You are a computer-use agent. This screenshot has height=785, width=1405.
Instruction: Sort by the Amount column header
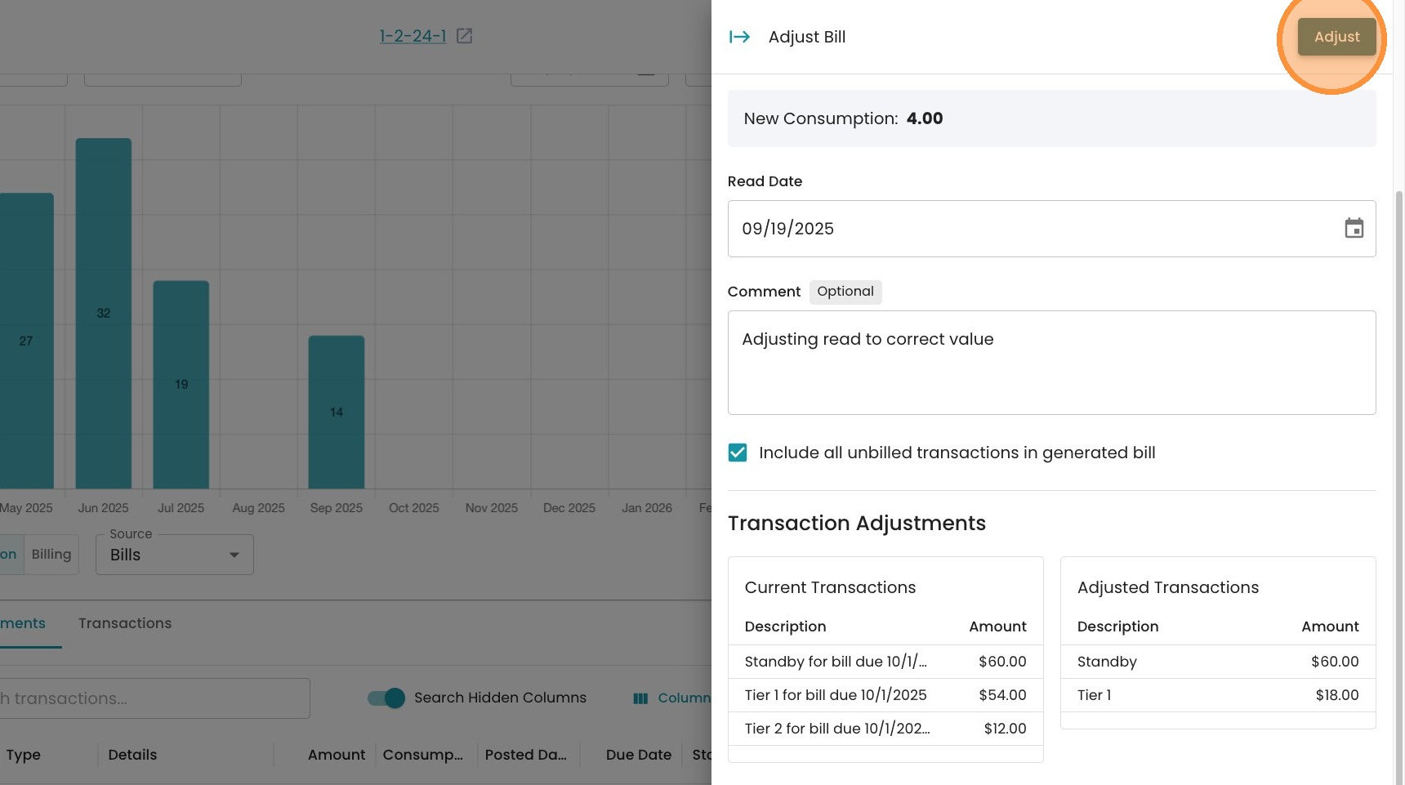click(336, 755)
